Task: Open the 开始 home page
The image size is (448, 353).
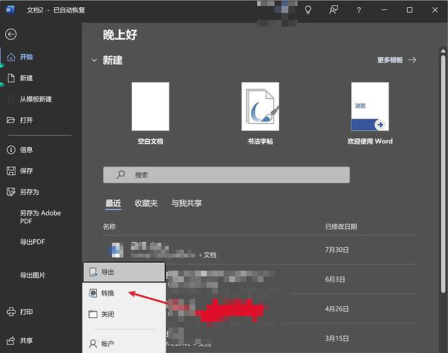Action: pos(26,57)
